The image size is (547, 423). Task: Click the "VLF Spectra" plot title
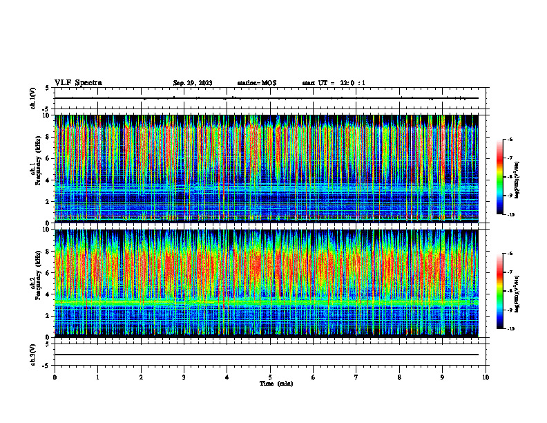click(78, 83)
